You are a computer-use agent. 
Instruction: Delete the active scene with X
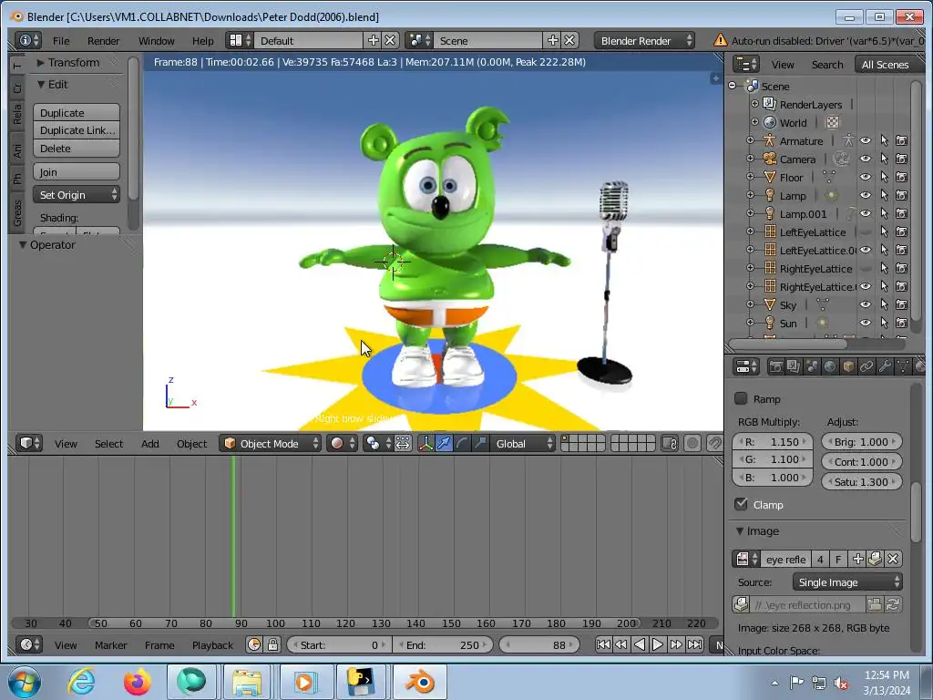569,40
